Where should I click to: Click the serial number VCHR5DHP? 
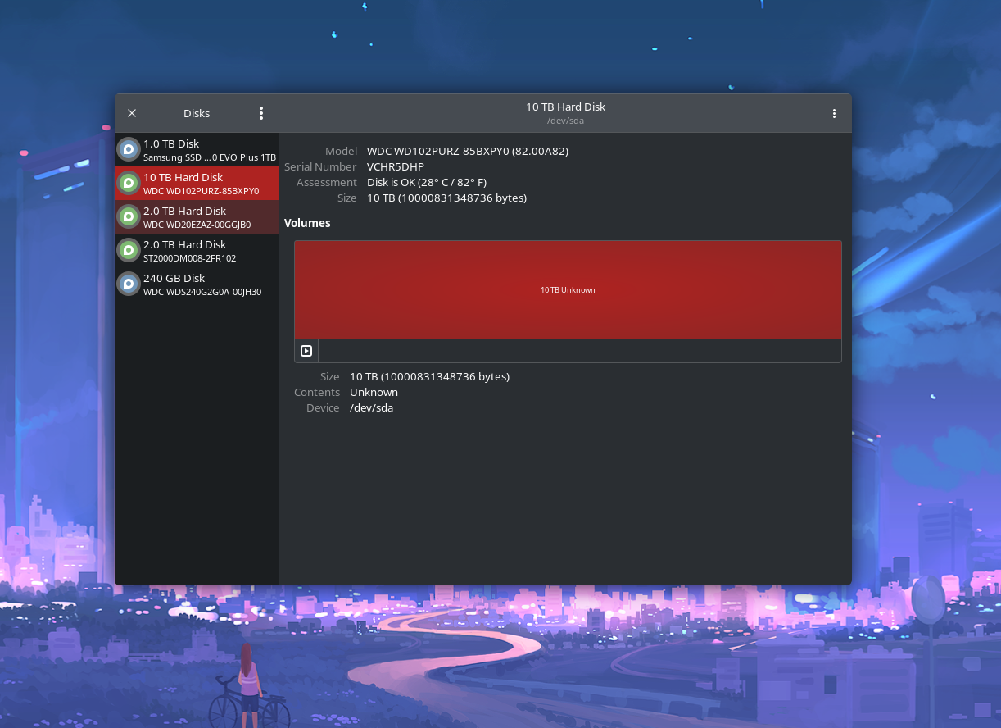(x=396, y=166)
